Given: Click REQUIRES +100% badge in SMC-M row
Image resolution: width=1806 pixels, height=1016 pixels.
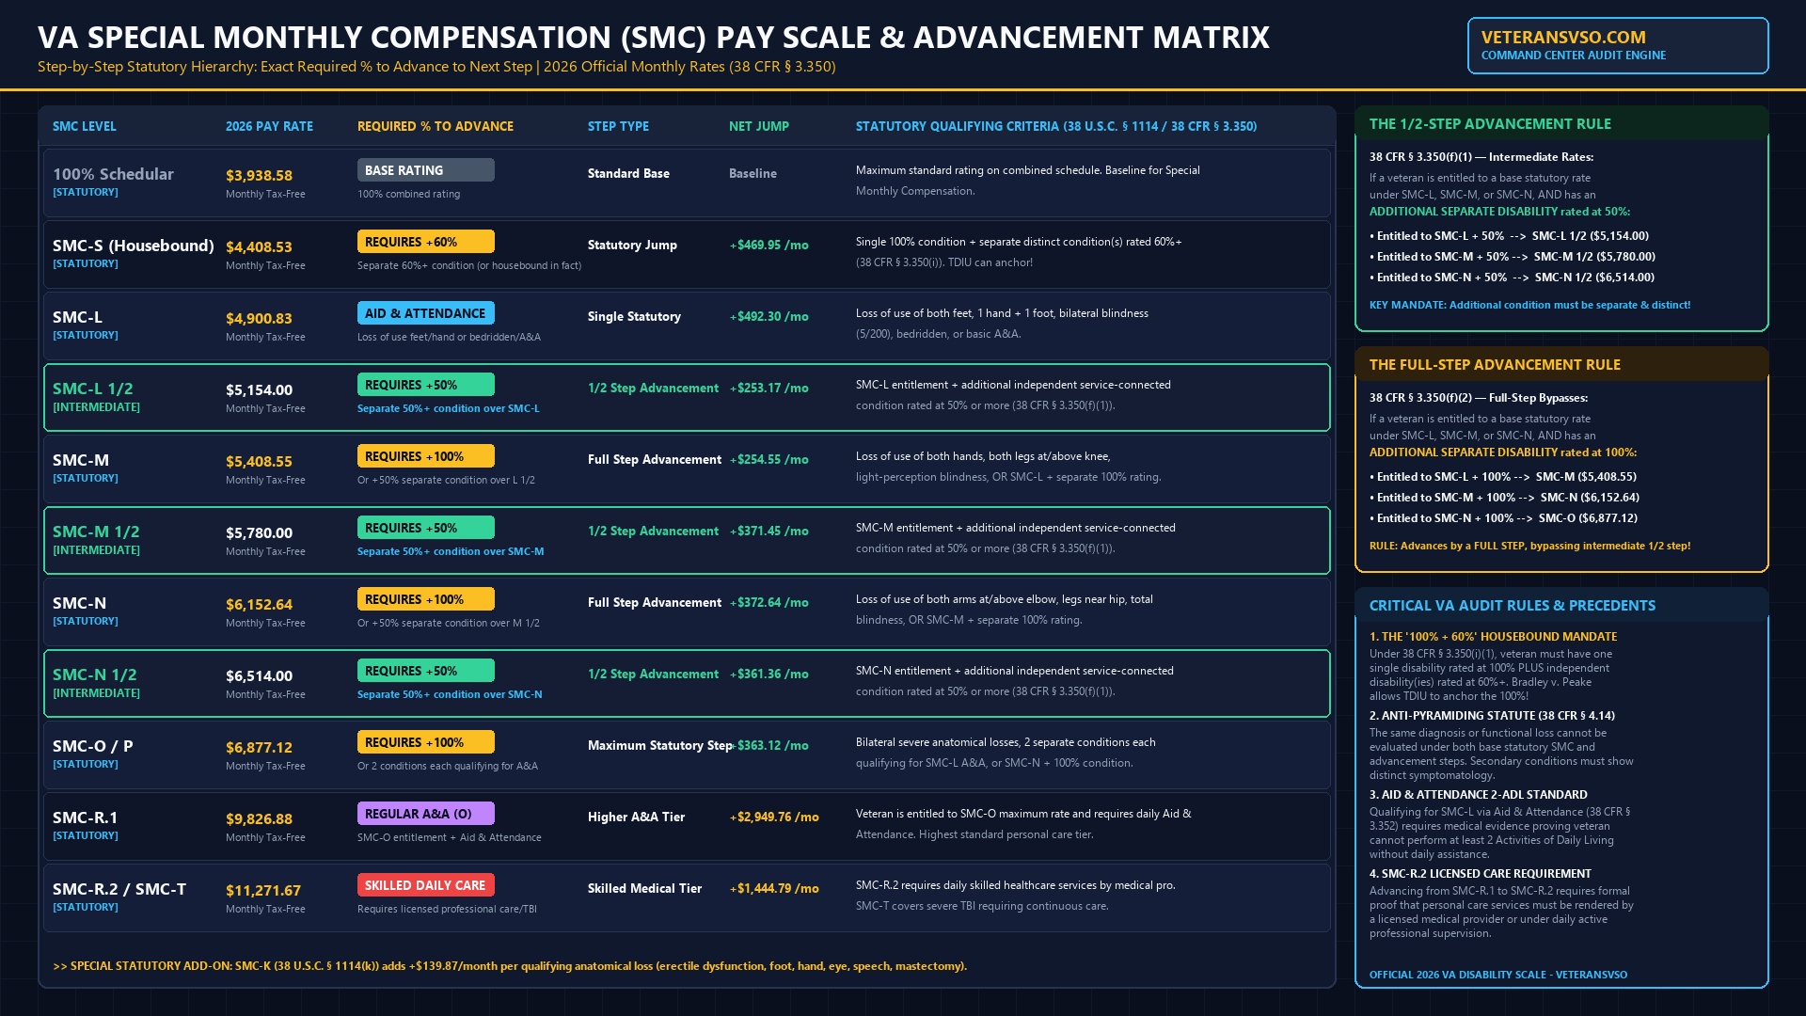Looking at the screenshot, I should tap(425, 456).
